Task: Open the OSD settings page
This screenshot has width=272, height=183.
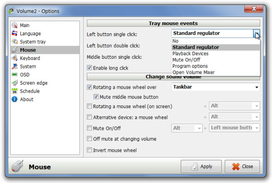Action: (x=45, y=74)
